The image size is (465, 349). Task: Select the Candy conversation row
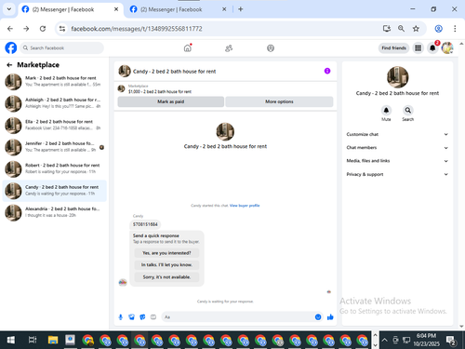55,191
